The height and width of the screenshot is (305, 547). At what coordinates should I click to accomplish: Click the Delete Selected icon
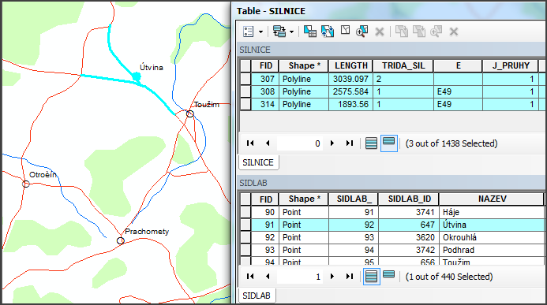click(x=380, y=32)
